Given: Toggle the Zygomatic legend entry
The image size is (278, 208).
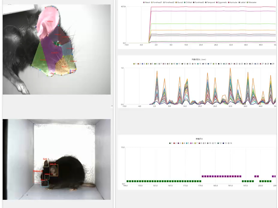Looking at the screenshot, I should [x=221, y=2].
